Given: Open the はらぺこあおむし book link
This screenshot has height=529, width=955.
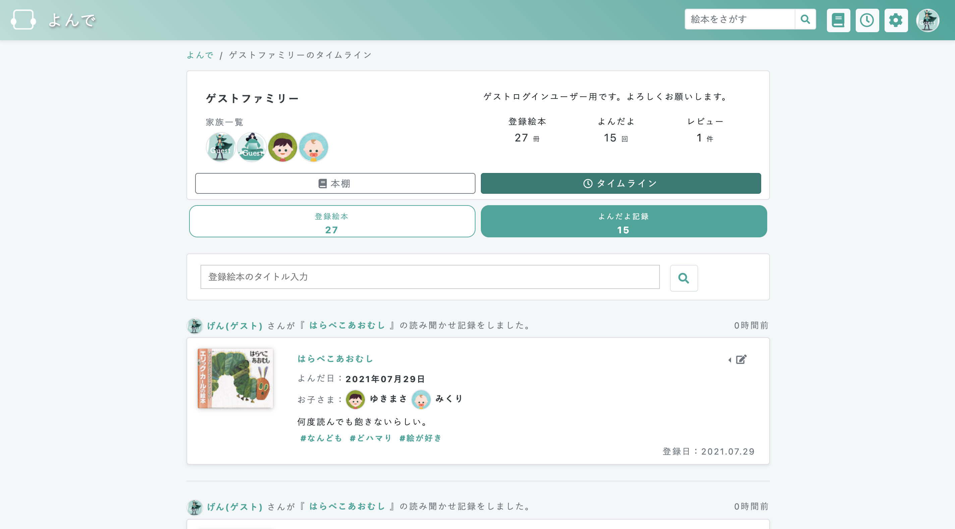Looking at the screenshot, I should (x=335, y=358).
